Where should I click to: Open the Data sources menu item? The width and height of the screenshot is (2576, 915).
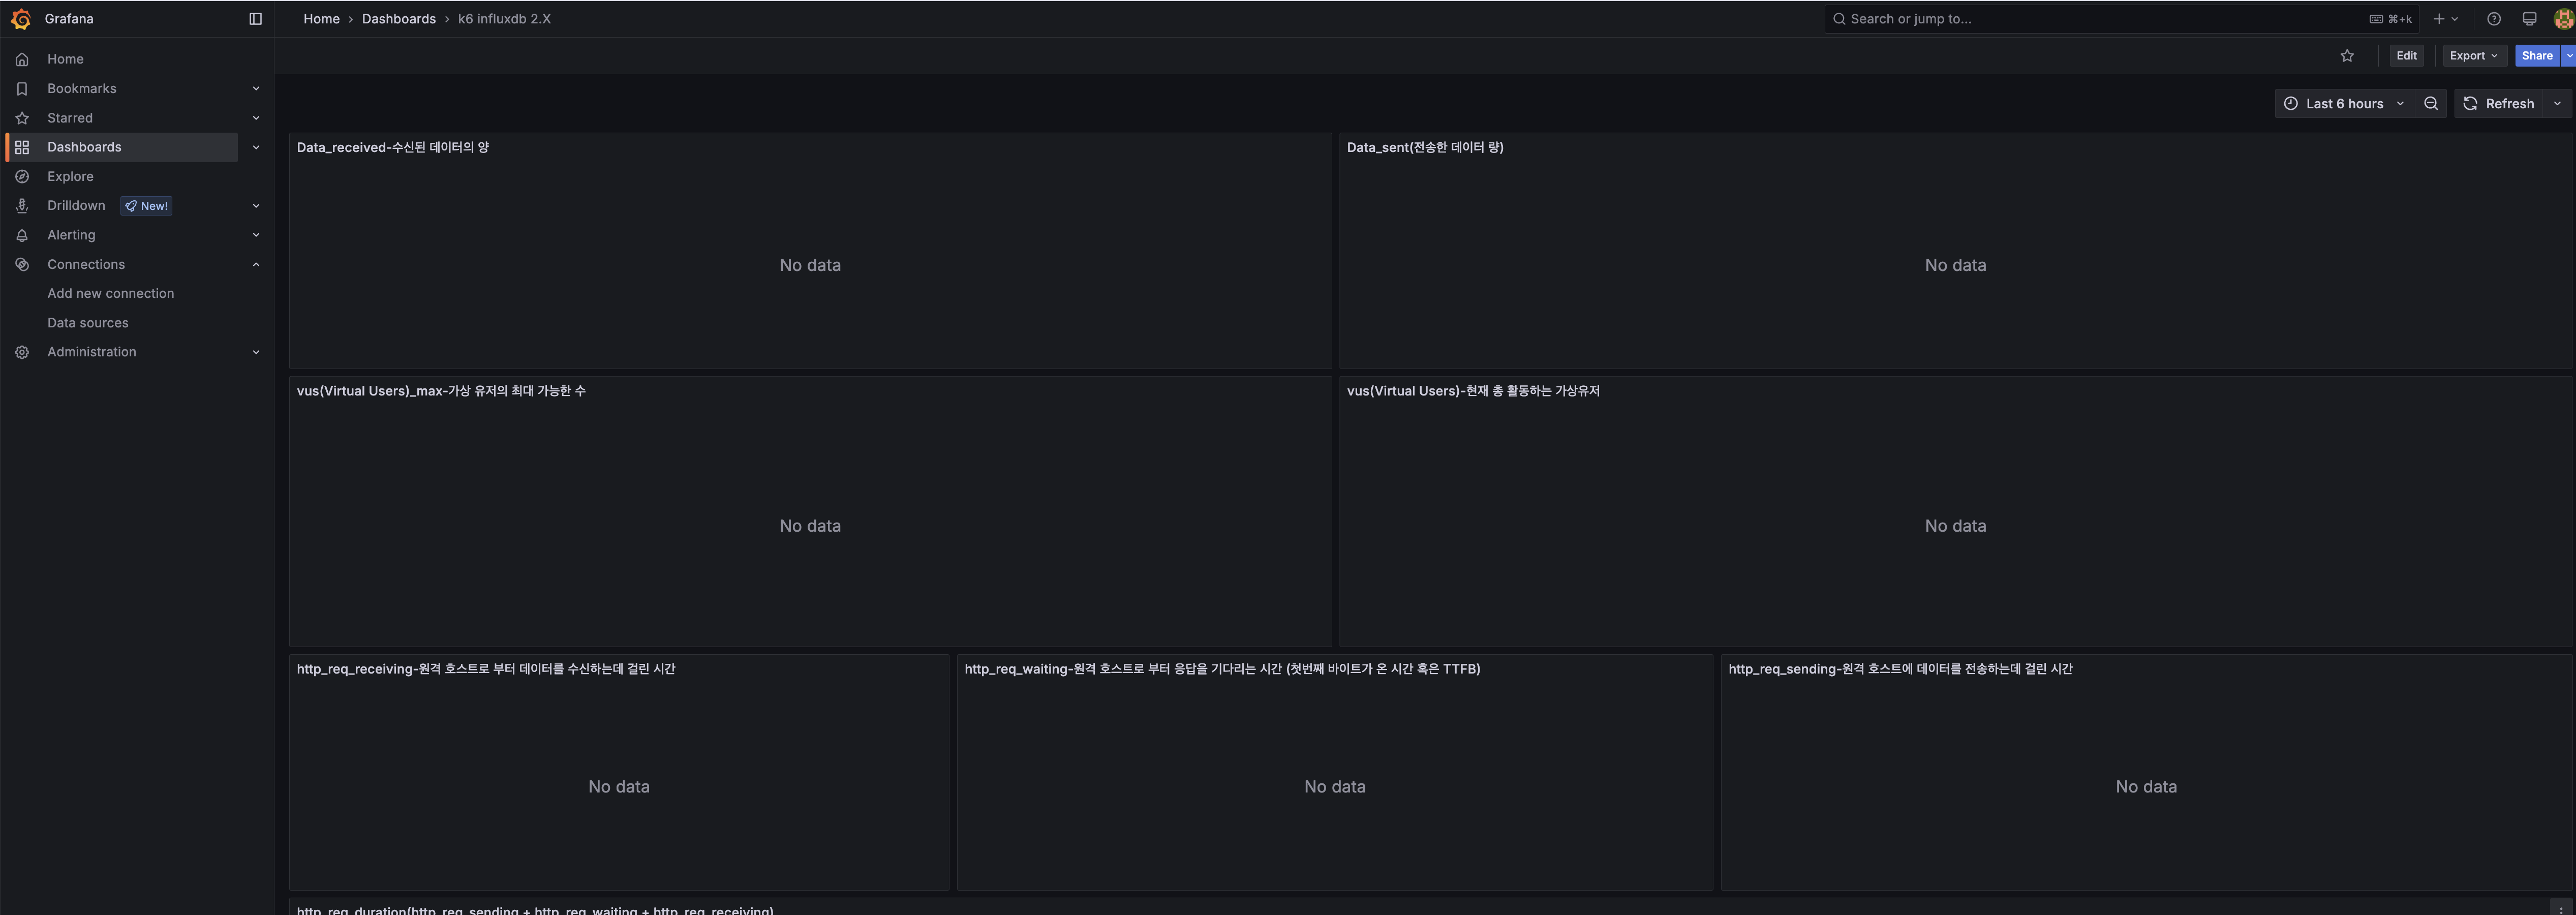[88, 323]
